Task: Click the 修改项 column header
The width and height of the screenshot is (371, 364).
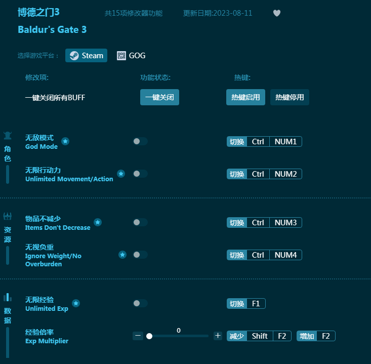Action: coord(37,77)
